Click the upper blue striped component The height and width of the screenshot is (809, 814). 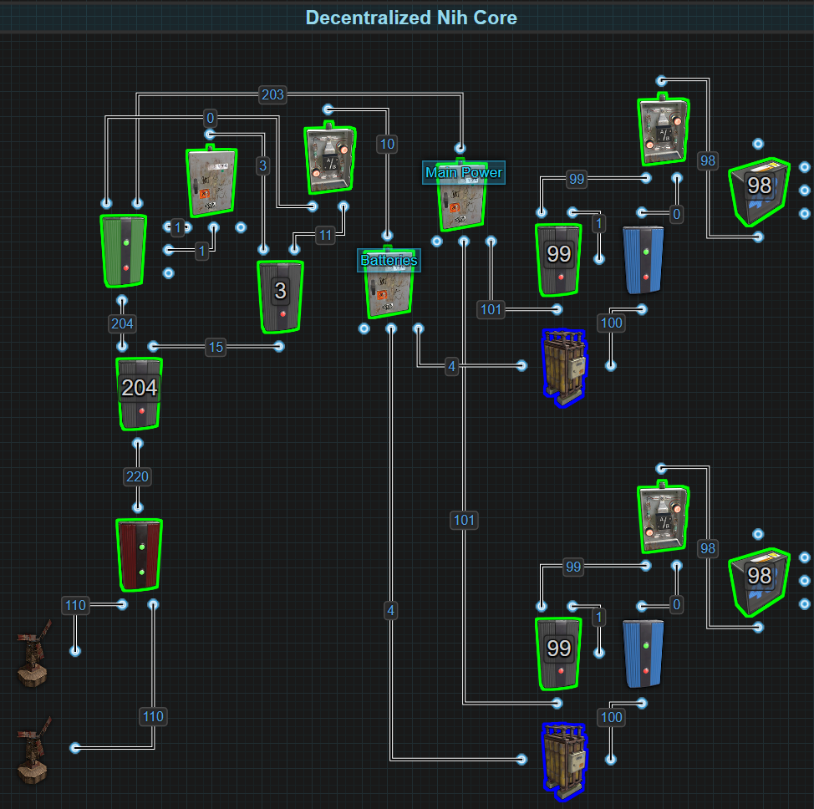coord(644,260)
